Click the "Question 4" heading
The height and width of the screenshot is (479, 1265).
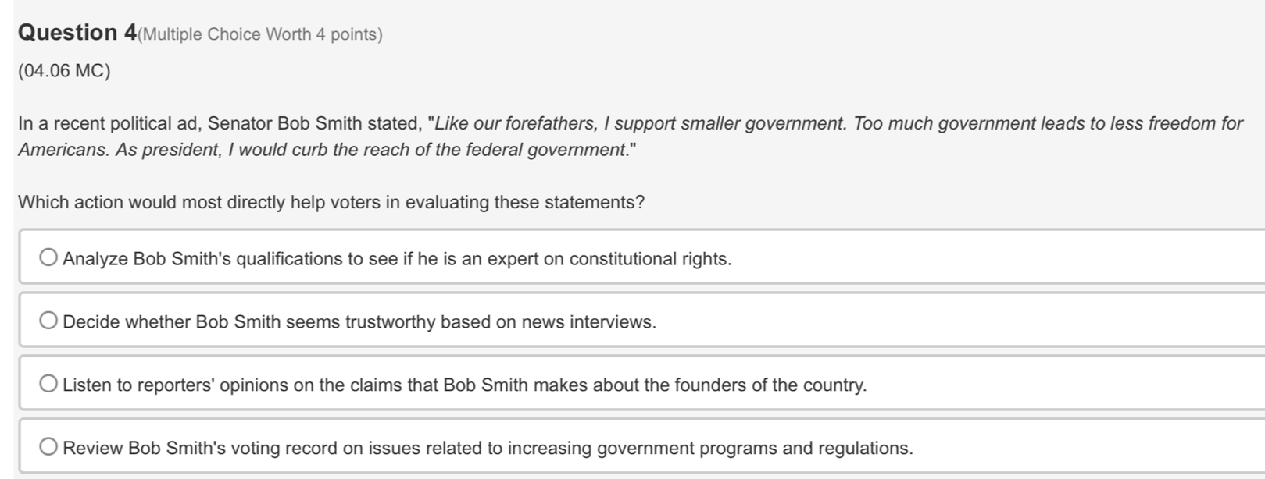[x=77, y=33]
